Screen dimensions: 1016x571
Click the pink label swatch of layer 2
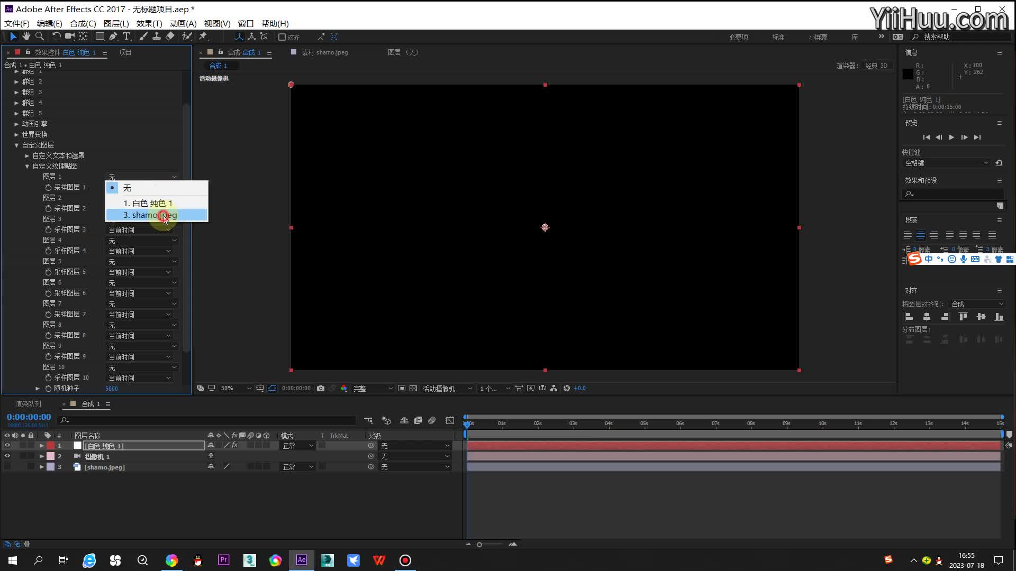click(50, 456)
